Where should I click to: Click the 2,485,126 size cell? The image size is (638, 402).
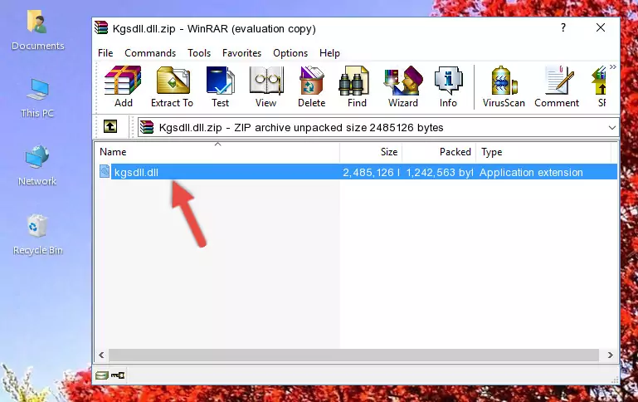coord(371,172)
